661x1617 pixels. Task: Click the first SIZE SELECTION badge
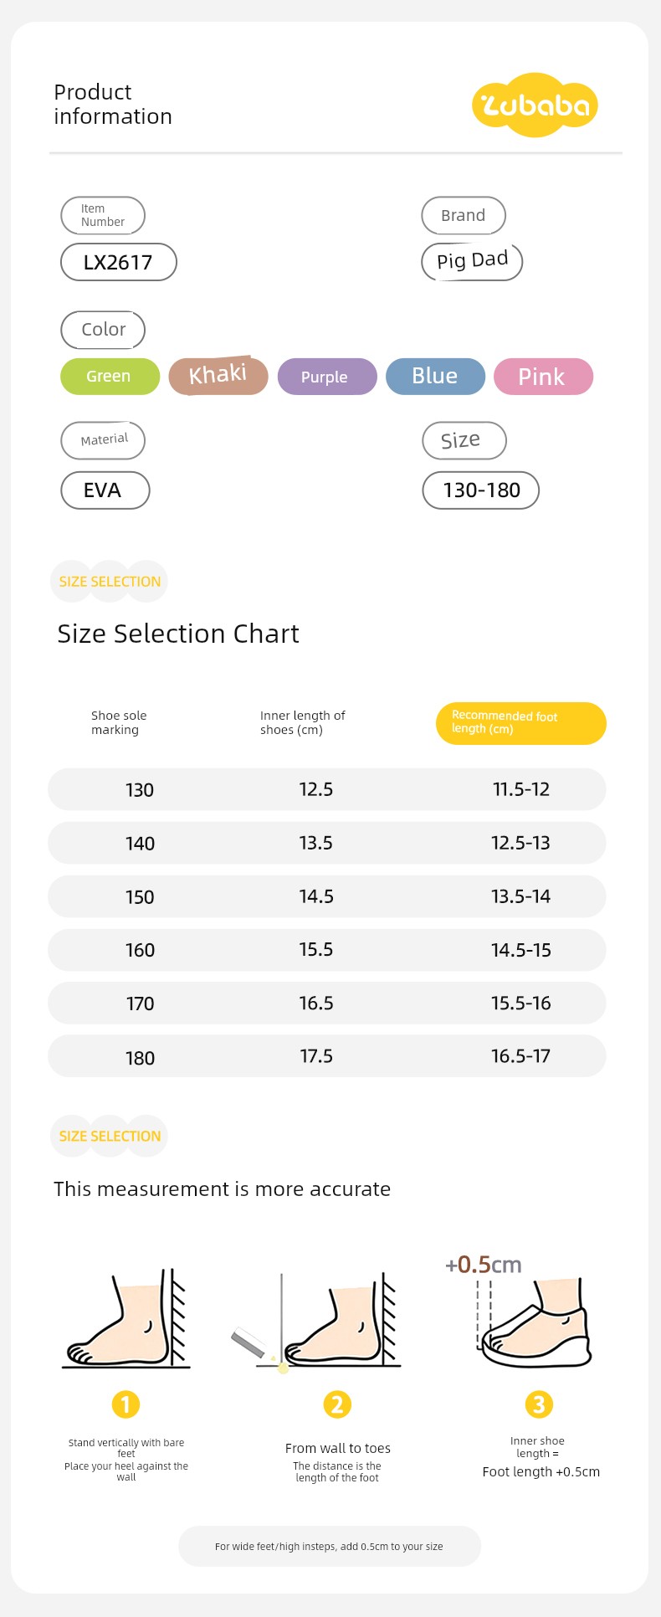point(109,581)
